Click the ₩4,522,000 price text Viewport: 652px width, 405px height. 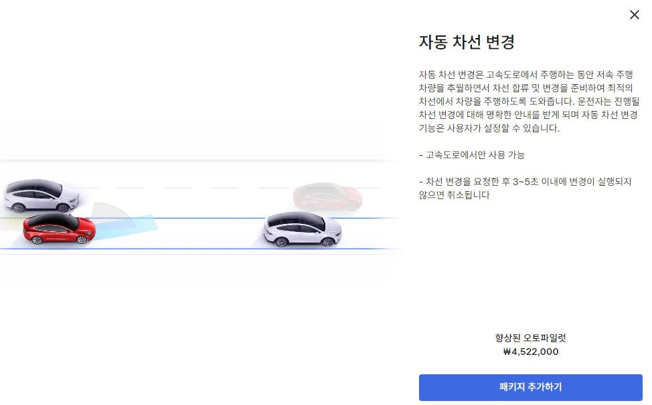tap(530, 352)
